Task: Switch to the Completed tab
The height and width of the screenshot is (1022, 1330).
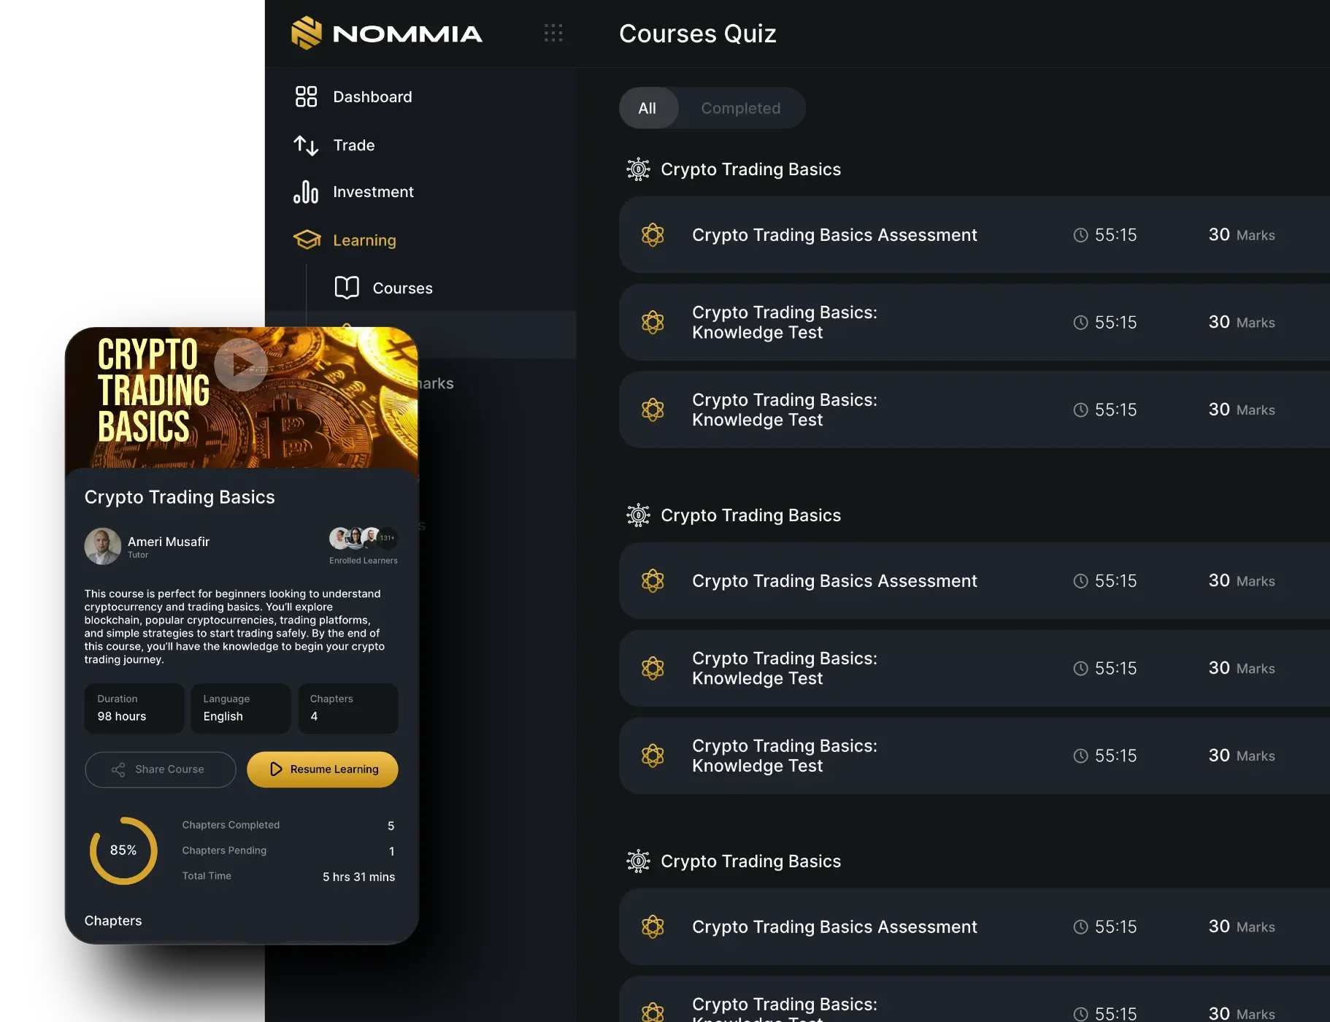Action: pyautogui.click(x=740, y=108)
